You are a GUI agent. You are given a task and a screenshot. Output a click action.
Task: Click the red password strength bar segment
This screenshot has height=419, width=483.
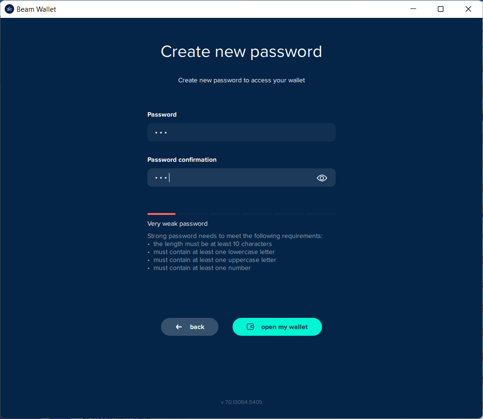(161, 214)
